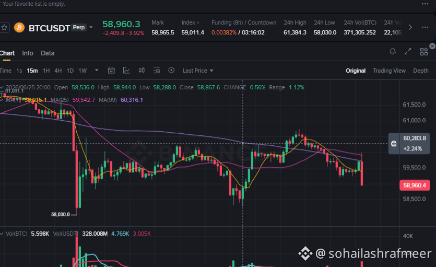Click the Index price label
436x267 pixels.
click(x=188, y=22)
